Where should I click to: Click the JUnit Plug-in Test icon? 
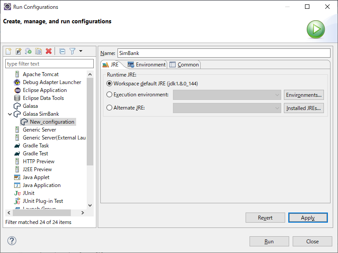(x=17, y=201)
